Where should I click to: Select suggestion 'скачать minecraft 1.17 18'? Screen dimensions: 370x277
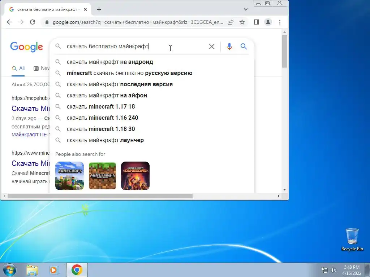coord(152,107)
